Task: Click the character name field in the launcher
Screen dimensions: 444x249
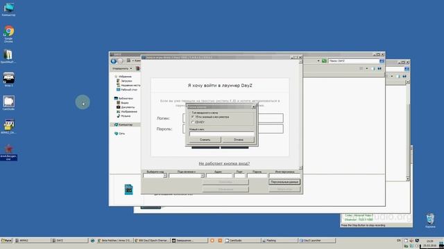Action: [x=284, y=176]
